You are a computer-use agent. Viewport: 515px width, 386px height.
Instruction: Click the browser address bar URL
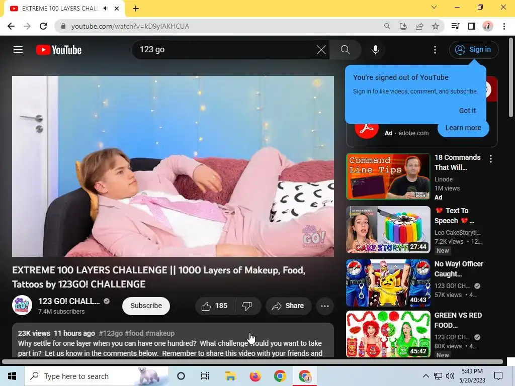130,26
